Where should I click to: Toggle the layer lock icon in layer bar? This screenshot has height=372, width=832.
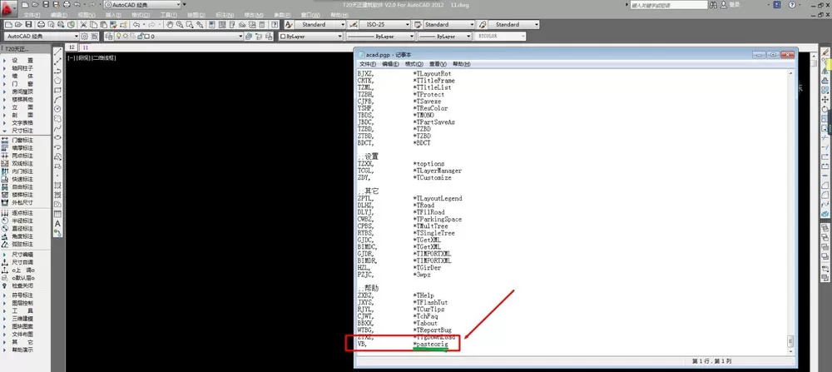click(x=140, y=36)
